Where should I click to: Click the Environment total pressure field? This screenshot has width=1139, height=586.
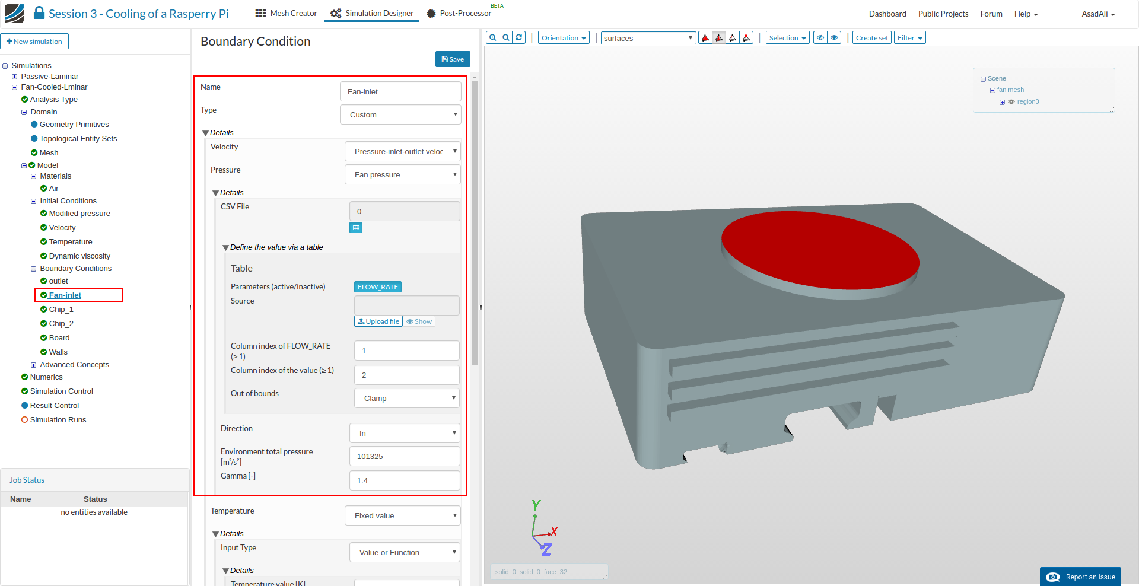click(x=405, y=457)
